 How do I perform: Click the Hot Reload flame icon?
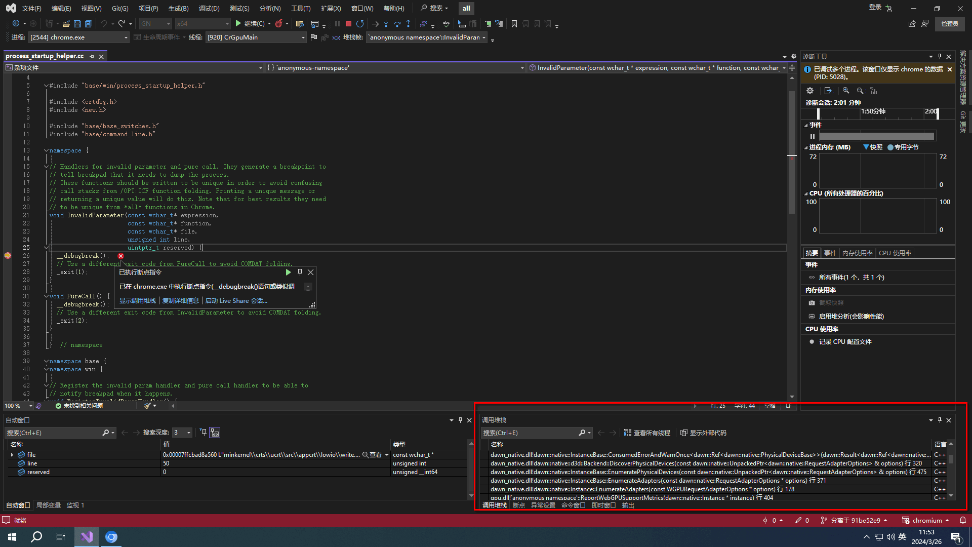tap(278, 24)
